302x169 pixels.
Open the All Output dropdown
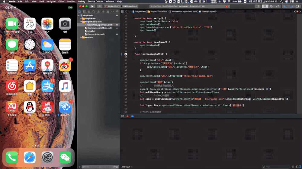coord(127,167)
